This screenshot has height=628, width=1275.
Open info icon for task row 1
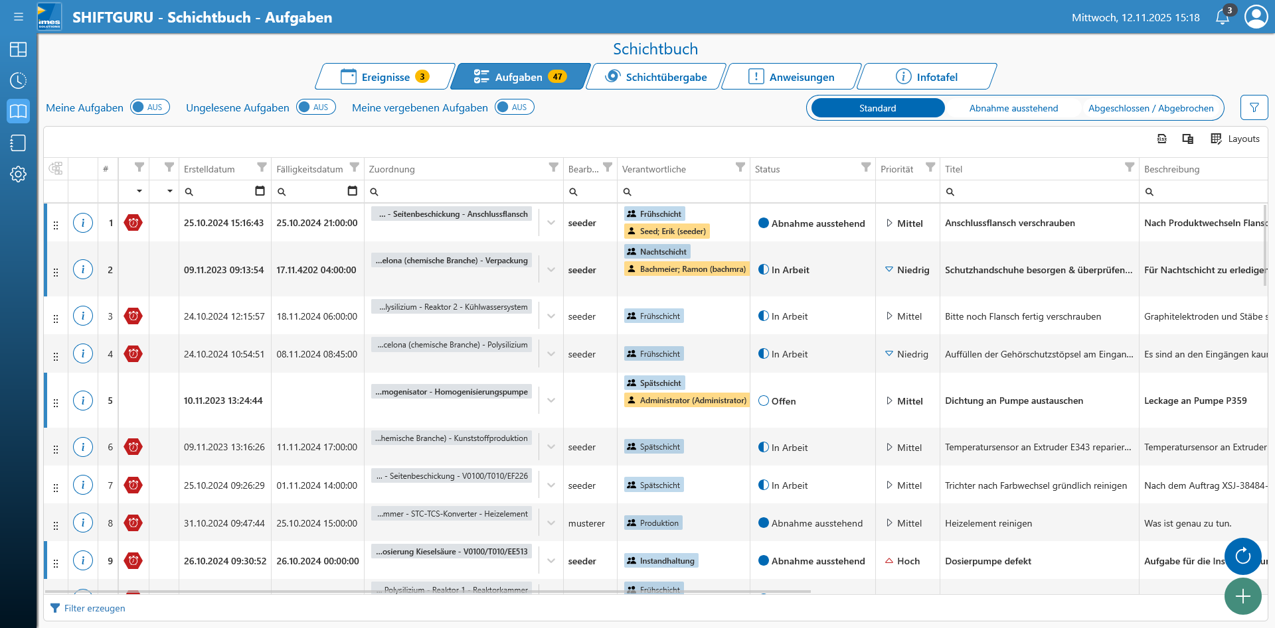[x=83, y=223]
